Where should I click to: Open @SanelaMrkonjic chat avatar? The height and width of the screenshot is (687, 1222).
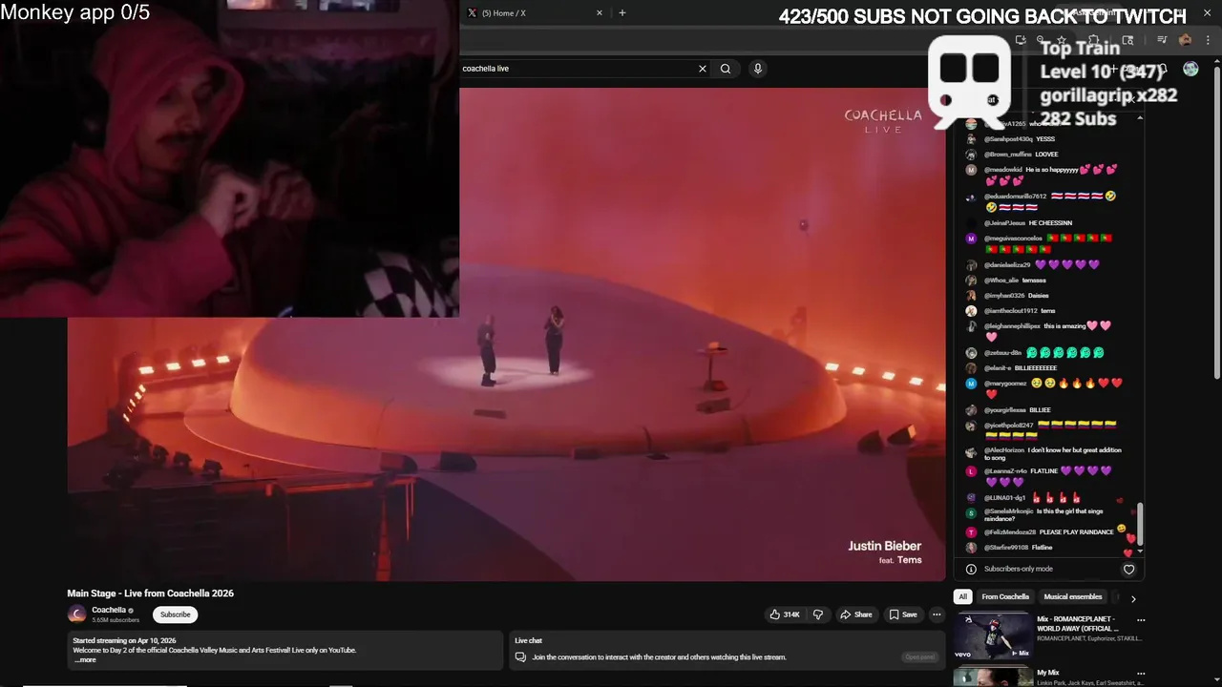tap(971, 512)
